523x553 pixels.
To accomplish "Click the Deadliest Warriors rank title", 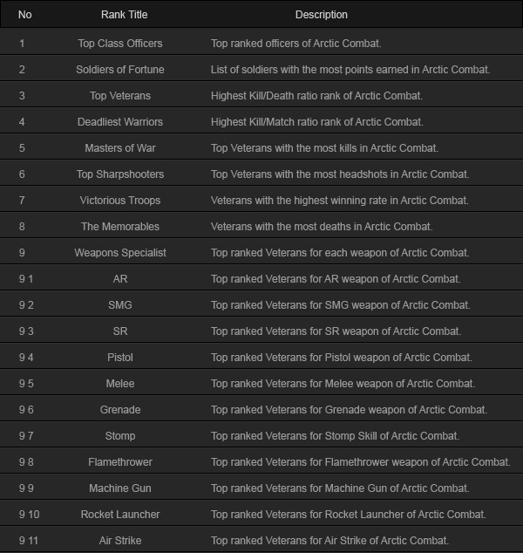I will coord(120,121).
